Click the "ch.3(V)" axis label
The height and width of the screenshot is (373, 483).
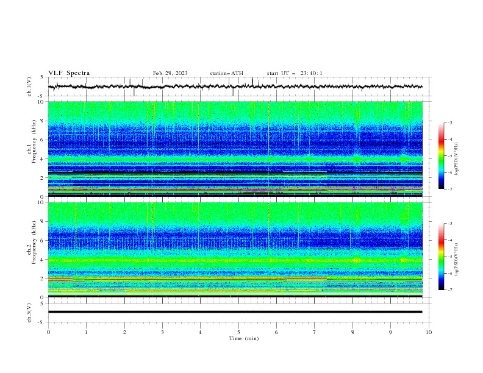click(x=29, y=313)
